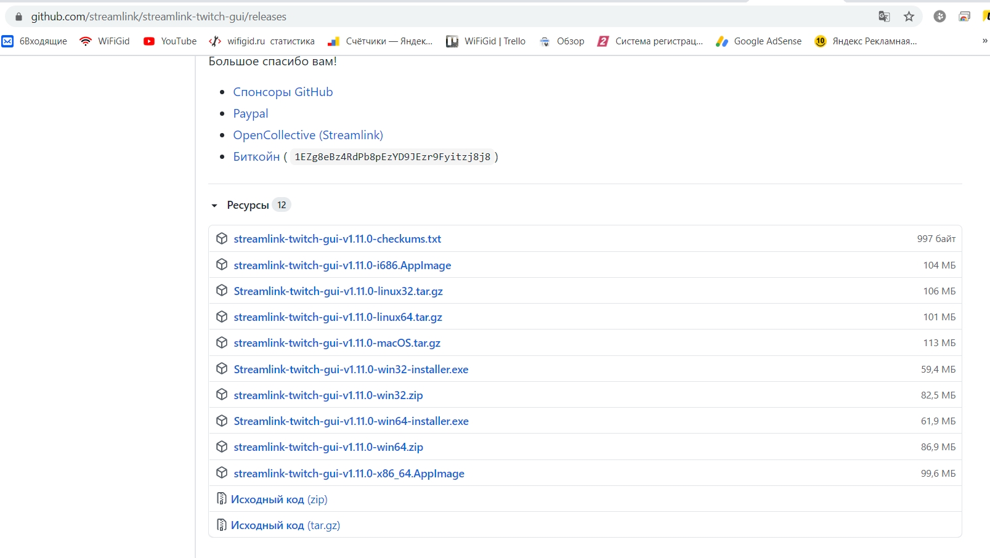Download Исходный код (zip)

[279, 499]
